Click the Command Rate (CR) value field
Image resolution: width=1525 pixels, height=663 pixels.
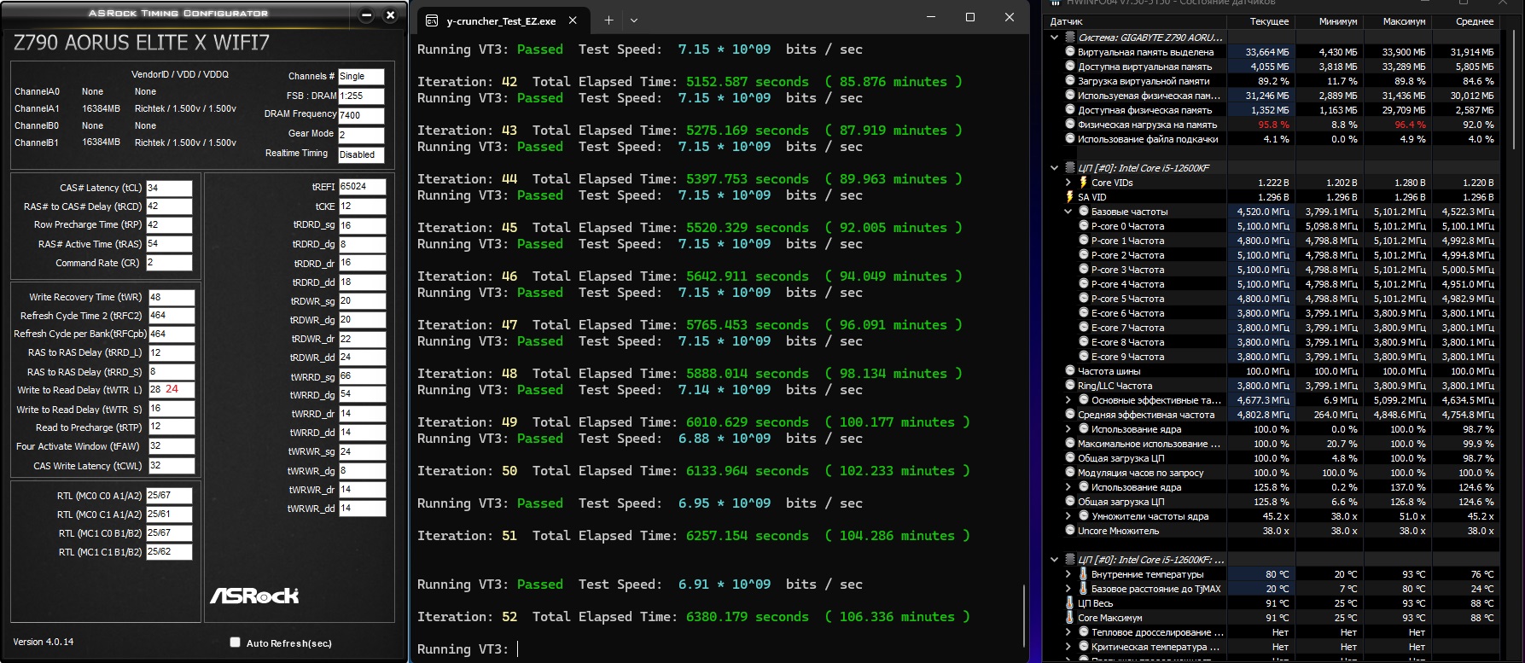pos(169,263)
